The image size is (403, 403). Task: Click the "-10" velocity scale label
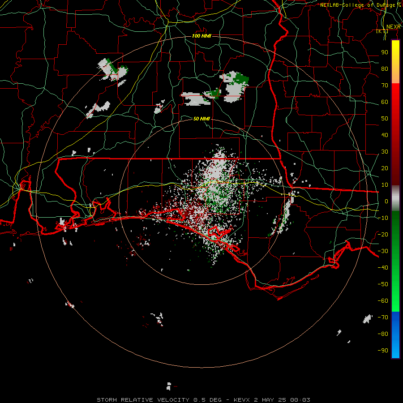tap(383, 218)
